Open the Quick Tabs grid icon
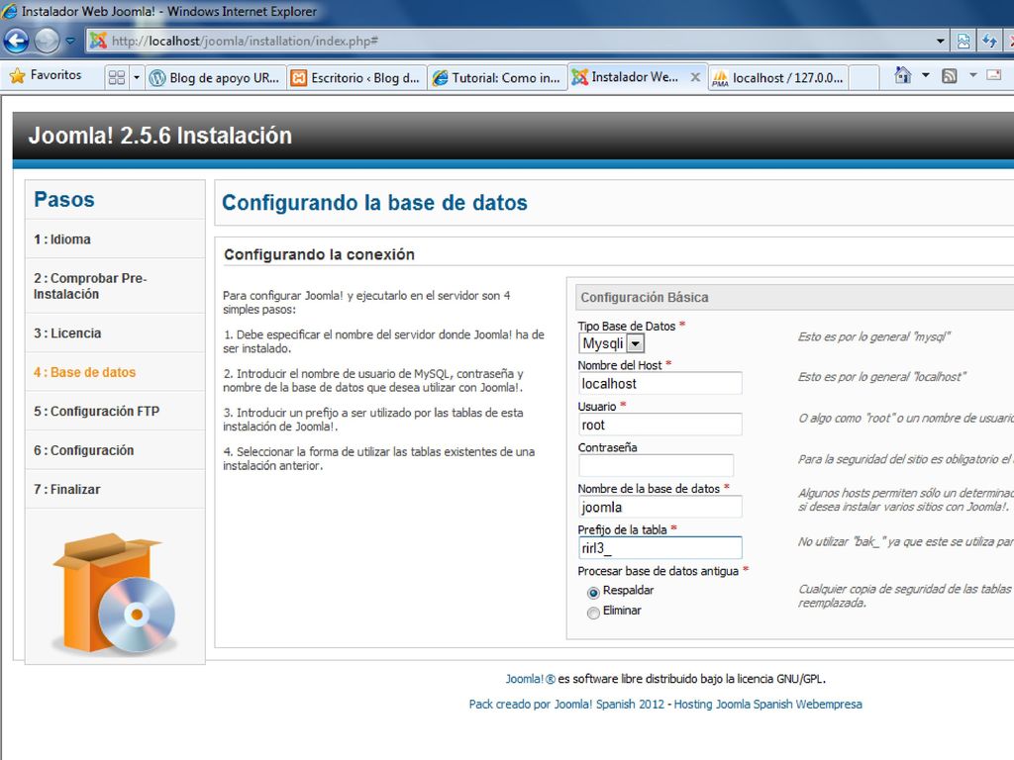The width and height of the screenshot is (1014, 760). point(117,77)
